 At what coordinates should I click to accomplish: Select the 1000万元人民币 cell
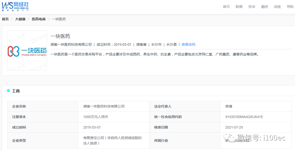[114, 117]
